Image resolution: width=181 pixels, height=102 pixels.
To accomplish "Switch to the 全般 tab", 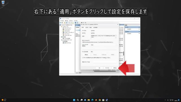I will (x=83, y=27).
